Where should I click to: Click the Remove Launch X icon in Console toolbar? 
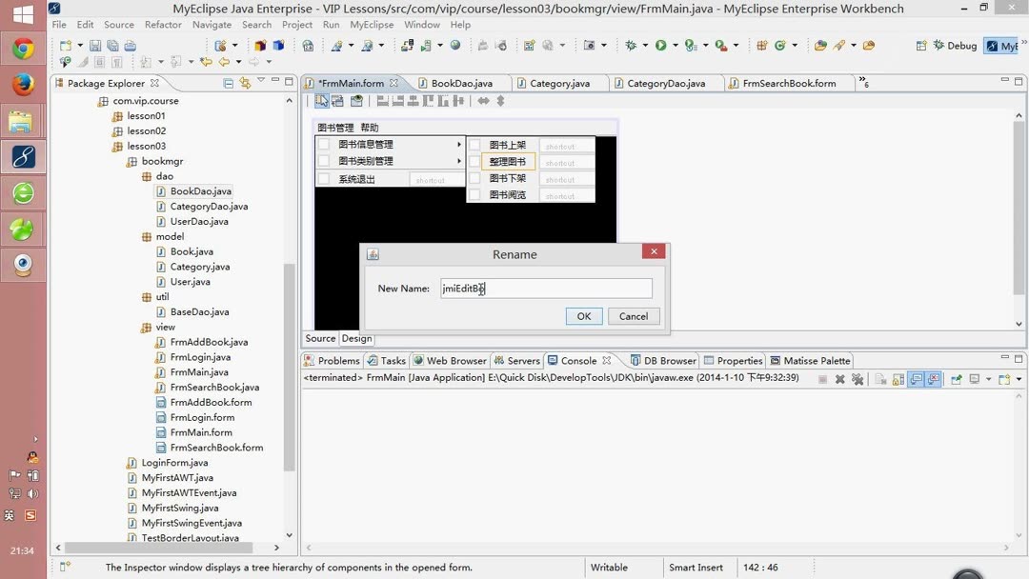coord(840,378)
